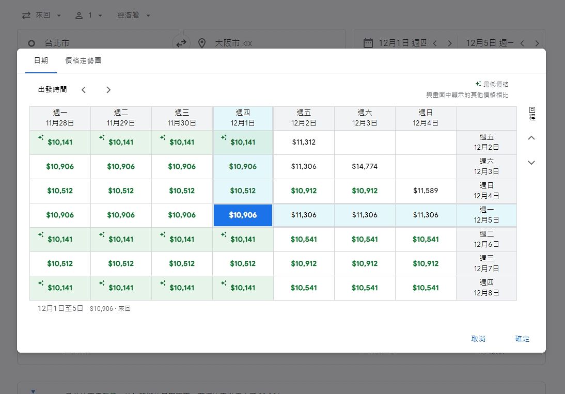Click the 台北市 origin input field
The height and width of the screenshot is (394, 565).
tap(98, 43)
